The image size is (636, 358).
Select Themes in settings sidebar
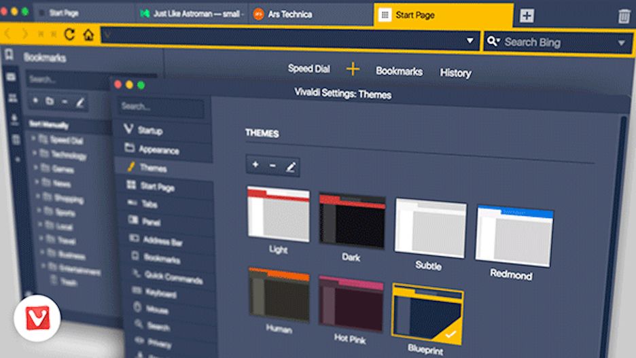[164, 168]
